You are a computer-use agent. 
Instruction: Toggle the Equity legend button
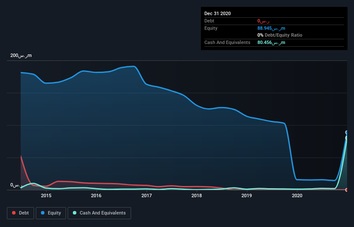(51, 213)
